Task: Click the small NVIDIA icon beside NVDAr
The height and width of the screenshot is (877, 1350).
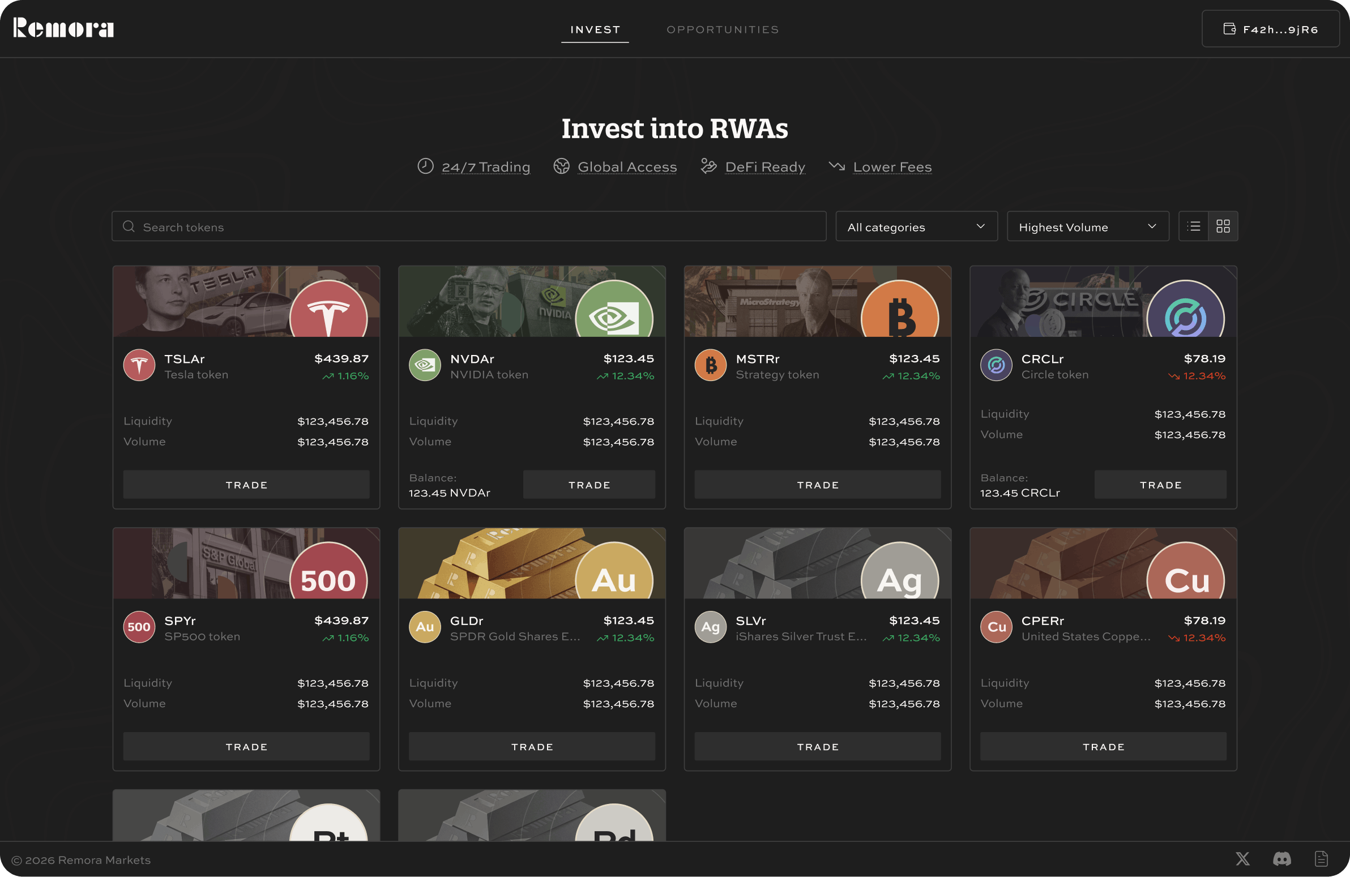Action: [425, 365]
